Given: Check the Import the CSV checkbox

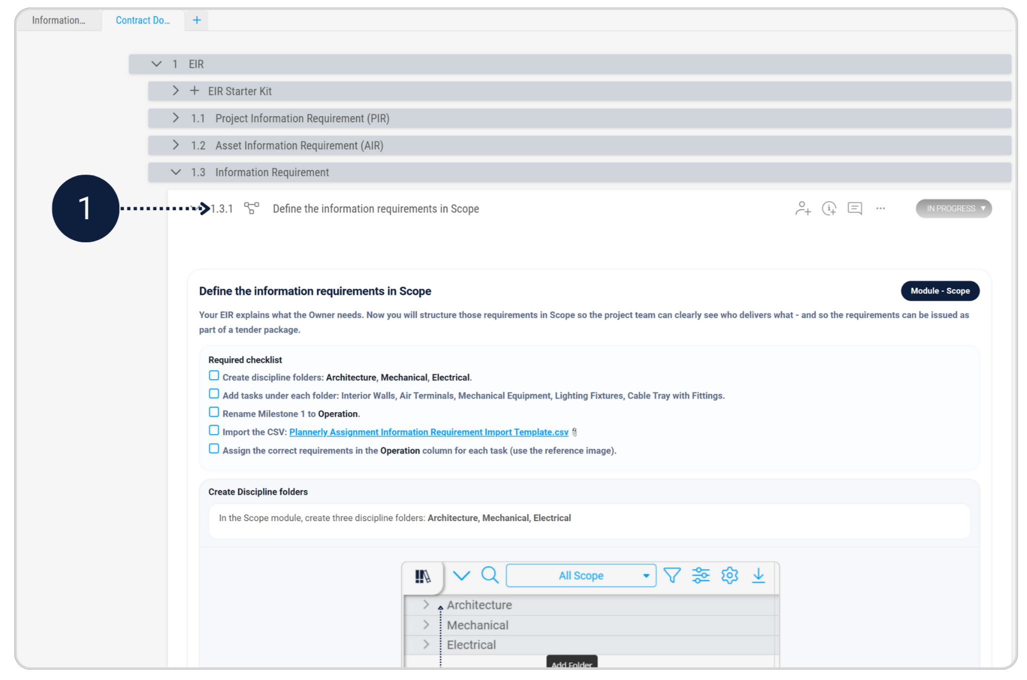Looking at the screenshot, I should (x=214, y=430).
